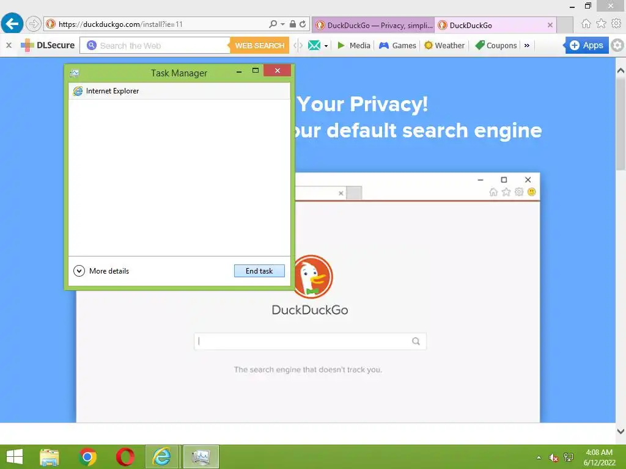Click the muted volume tray icon
This screenshot has height=469, width=626.
click(553, 457)
